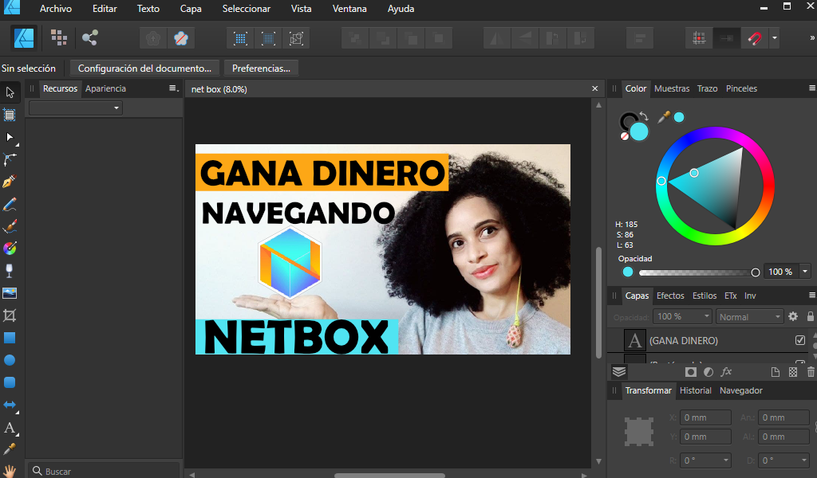Select the Move tool arrow
817x478 pixels.
[10, 92]
